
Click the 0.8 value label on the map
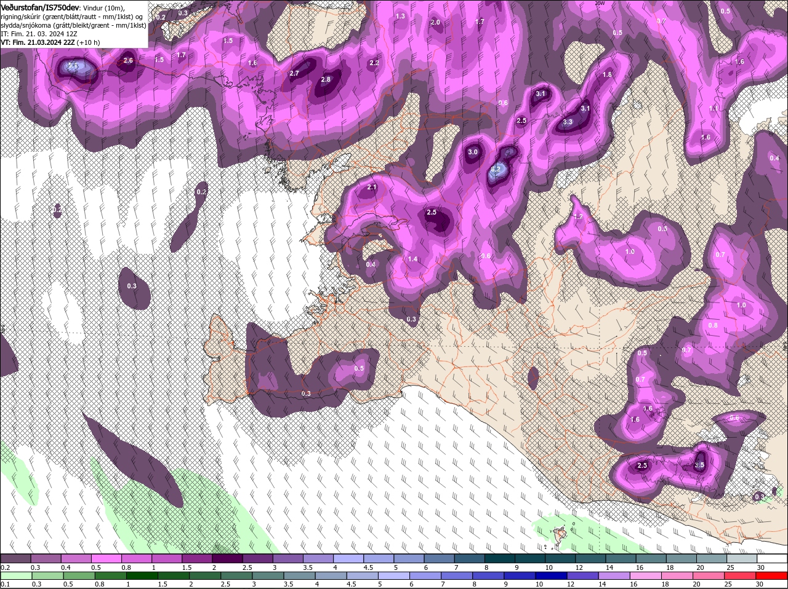[712, 325]
